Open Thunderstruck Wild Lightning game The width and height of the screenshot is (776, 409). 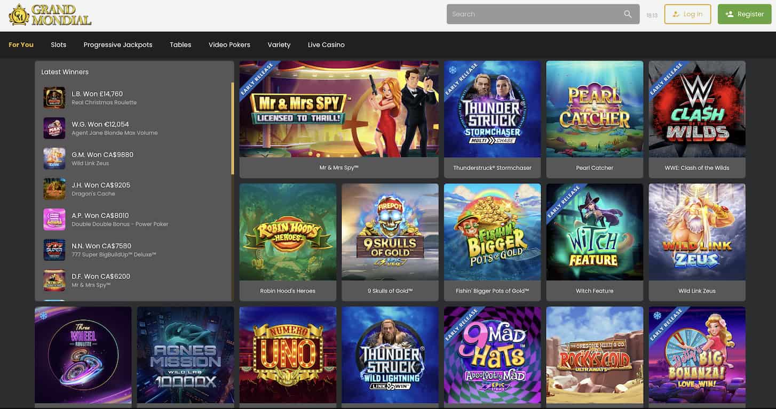390,355
